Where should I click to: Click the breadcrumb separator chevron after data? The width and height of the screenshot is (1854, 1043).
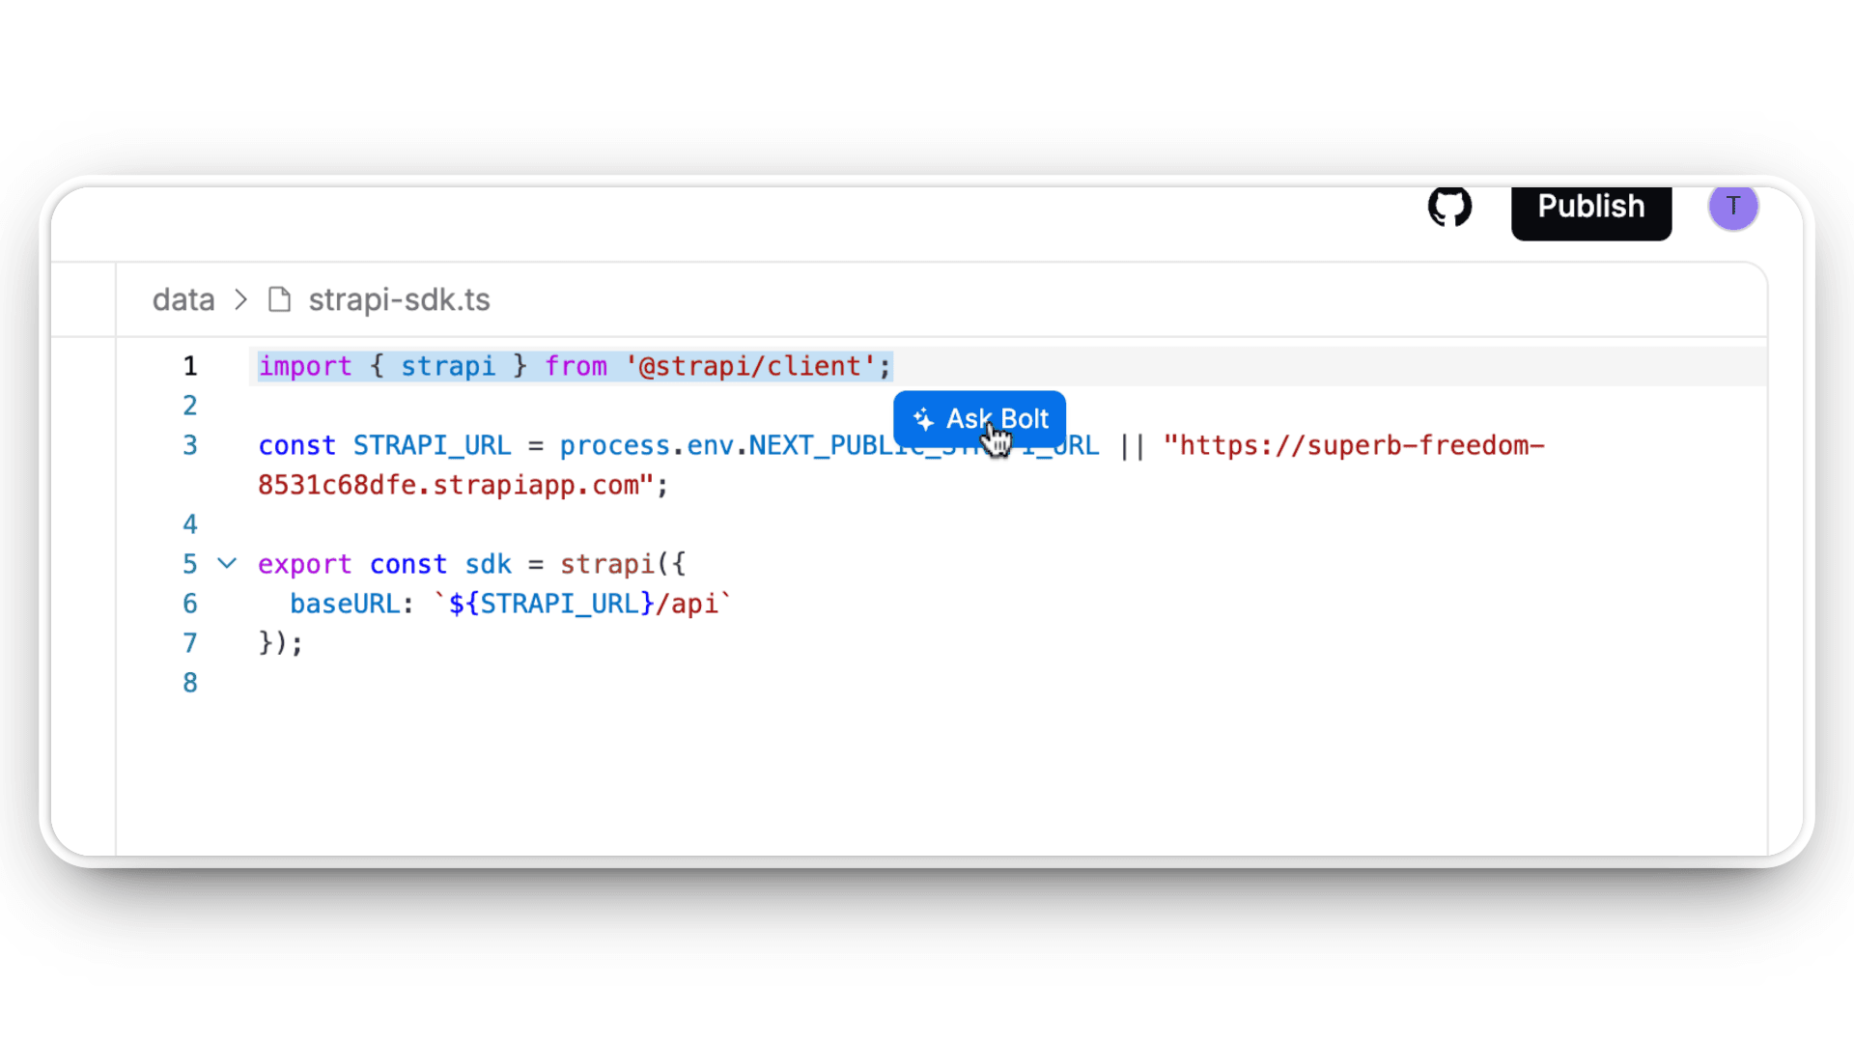(x=241, y=300)
